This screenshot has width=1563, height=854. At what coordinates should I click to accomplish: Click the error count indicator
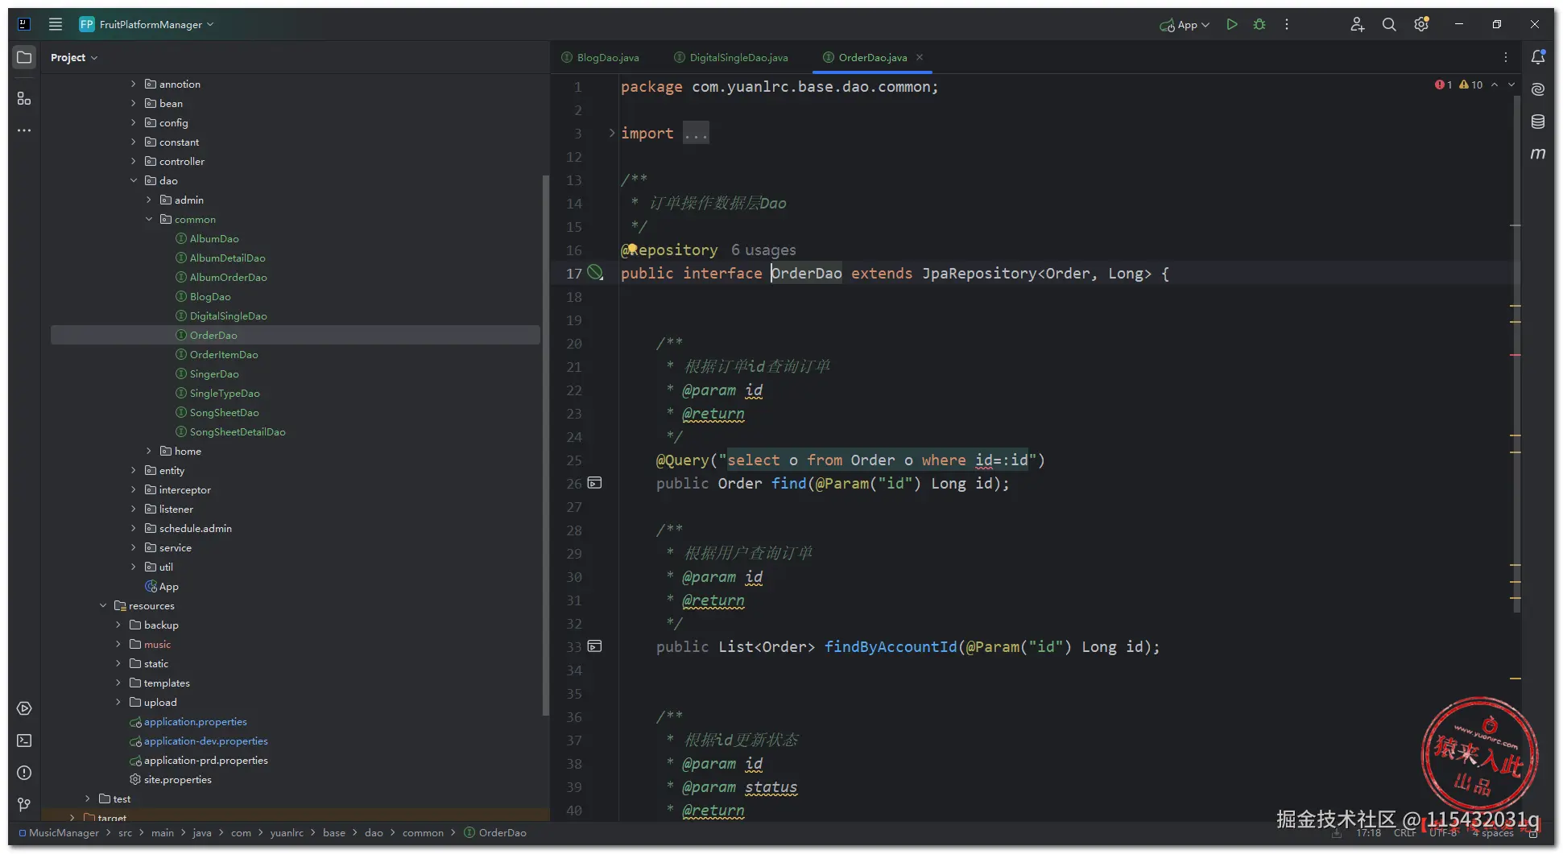1443,85
